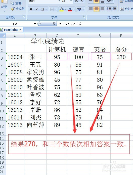The height and width of the screenshot is (175, 133).
Task: Open the underline style dropdown arrow
Action: [47, 9]
